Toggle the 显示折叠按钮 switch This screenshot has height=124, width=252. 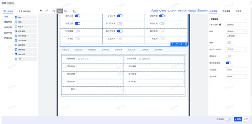[x=228, y=63]
